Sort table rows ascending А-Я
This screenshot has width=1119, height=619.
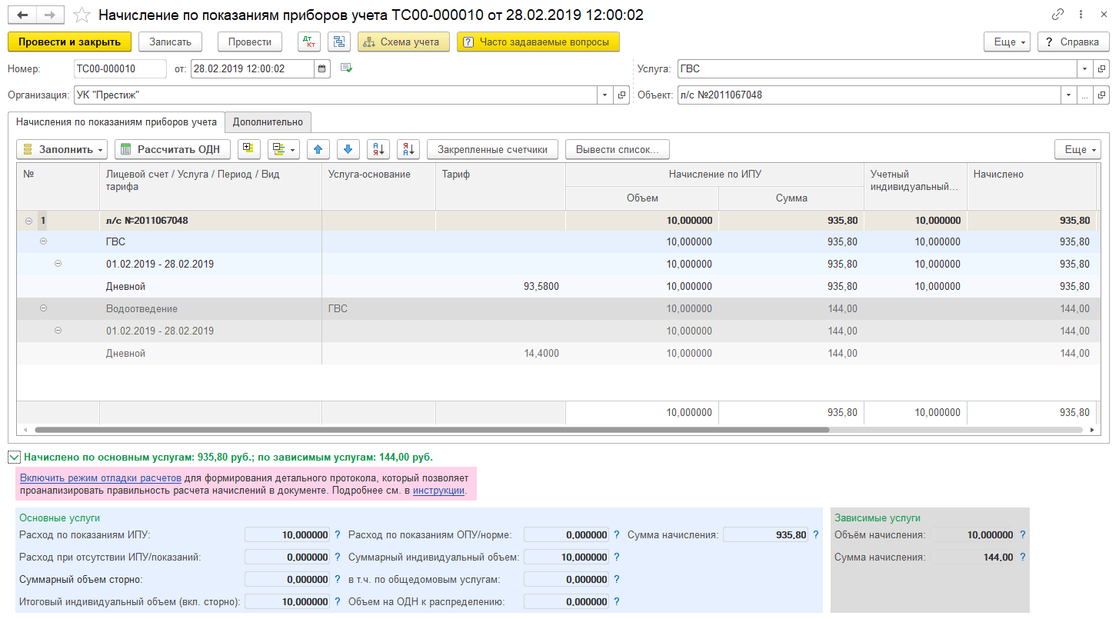pyautogui.click(x=378, y=149)
